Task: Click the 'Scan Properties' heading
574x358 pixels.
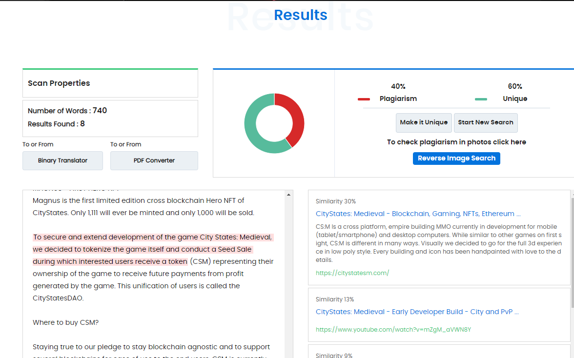Action: 59,83
